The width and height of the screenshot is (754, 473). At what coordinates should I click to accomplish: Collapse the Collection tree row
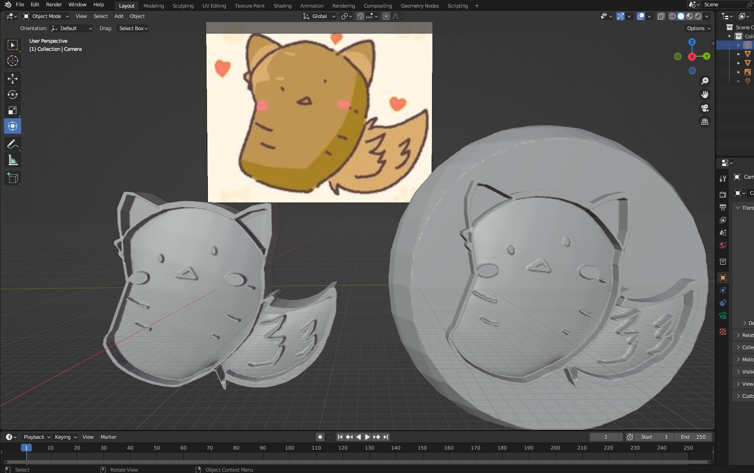(730, 36)
